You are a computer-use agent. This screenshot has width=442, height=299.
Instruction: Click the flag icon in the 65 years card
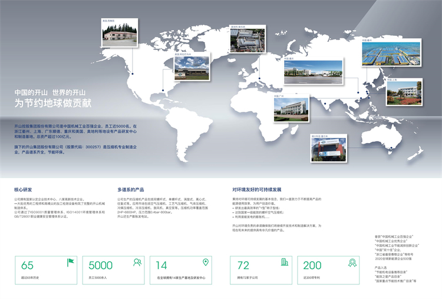[x=70, y=262]
